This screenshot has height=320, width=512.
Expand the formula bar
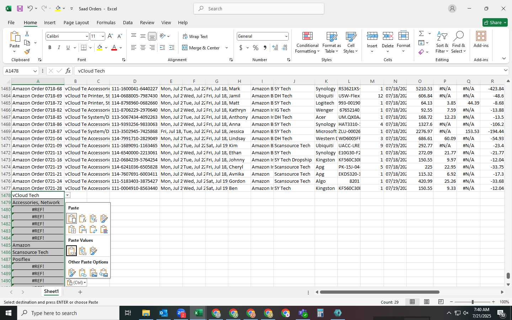pyautogui.click(x=506, y=71)
